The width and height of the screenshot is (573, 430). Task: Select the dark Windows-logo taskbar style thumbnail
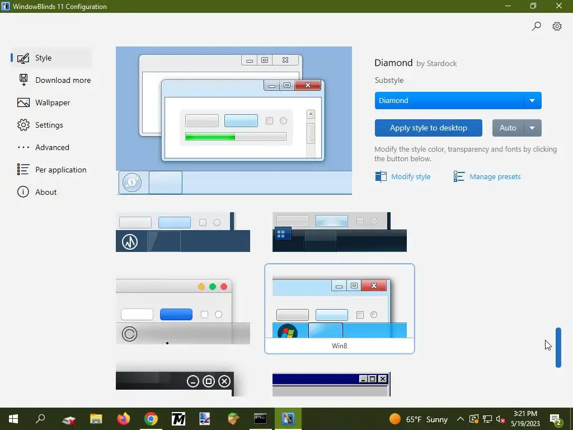[x=340, y=232]
